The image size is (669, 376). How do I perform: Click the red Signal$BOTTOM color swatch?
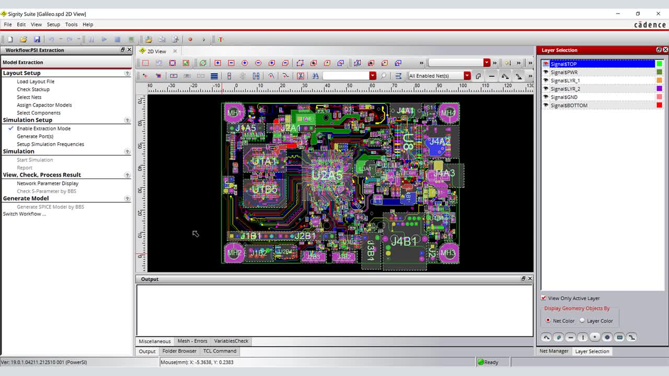point(659,105)
